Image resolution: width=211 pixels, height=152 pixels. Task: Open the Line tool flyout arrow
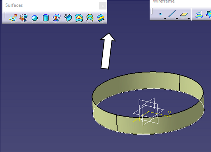pyautogui.click(x=177, y=19)
